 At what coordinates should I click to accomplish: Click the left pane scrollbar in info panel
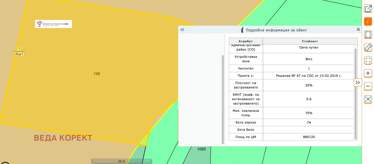[223, 99]
